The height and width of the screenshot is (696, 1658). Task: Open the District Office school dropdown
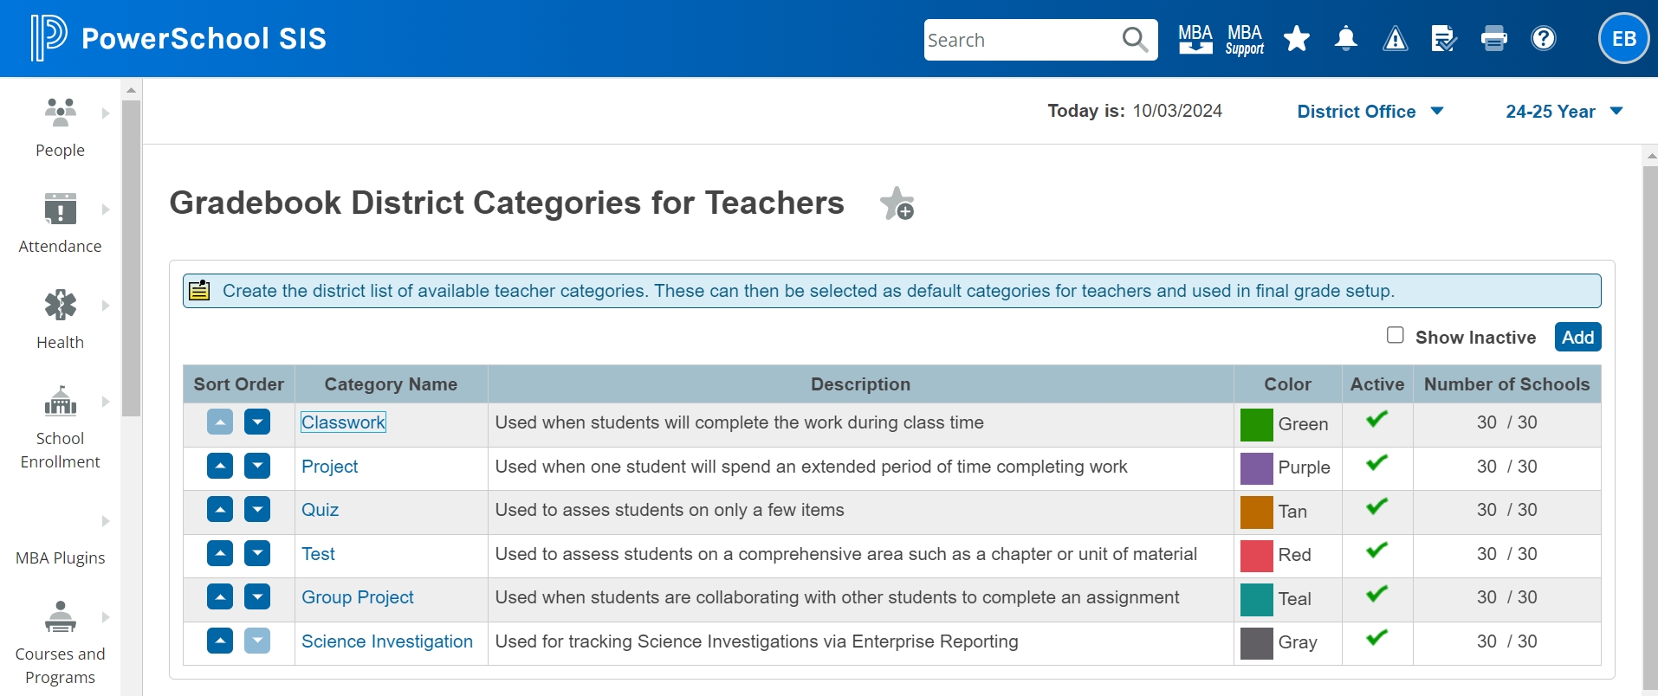pyautogui.click(x=1370, y=112)
